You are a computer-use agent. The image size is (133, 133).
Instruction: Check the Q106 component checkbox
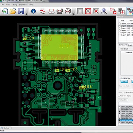pos(119,35)
